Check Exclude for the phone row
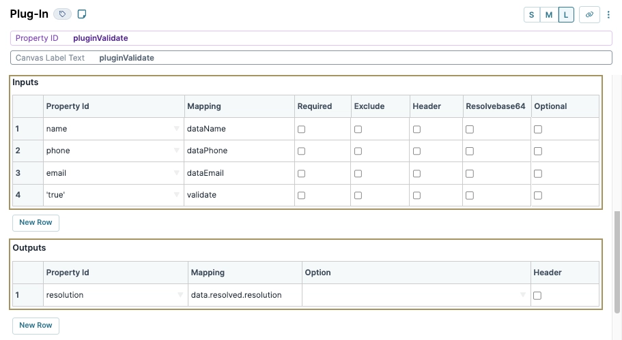This screenshot has height=340, width=622. click(x=358, y=151)
